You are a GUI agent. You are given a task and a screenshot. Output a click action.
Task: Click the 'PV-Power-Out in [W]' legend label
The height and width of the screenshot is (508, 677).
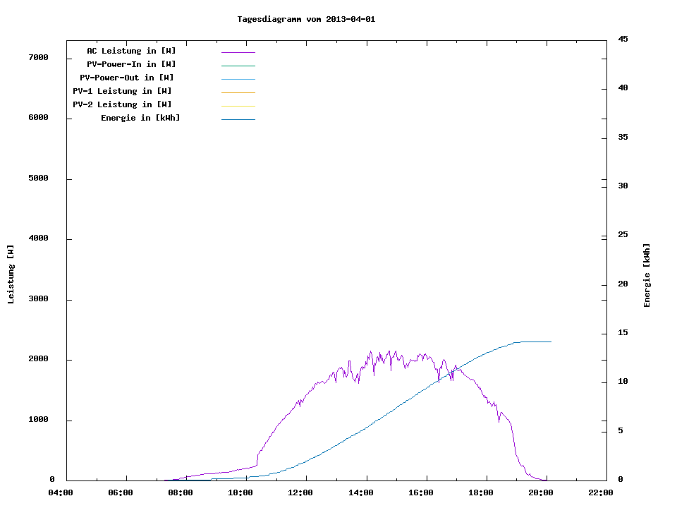coord(126,78)
